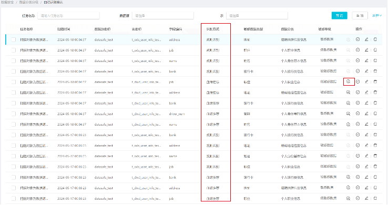Tick checkbox for 05-17 t_dwd address row
Viewport: 388px width, 205px height.
click(13, 188)
